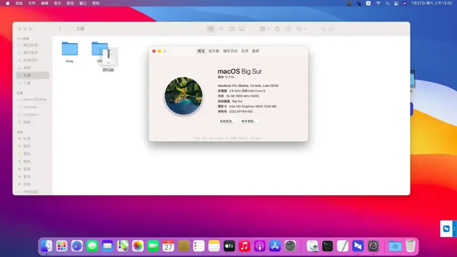Screen dimensions: 457x257
Task: Open Disk Utility from the Dock
Action: click(312, 246)
